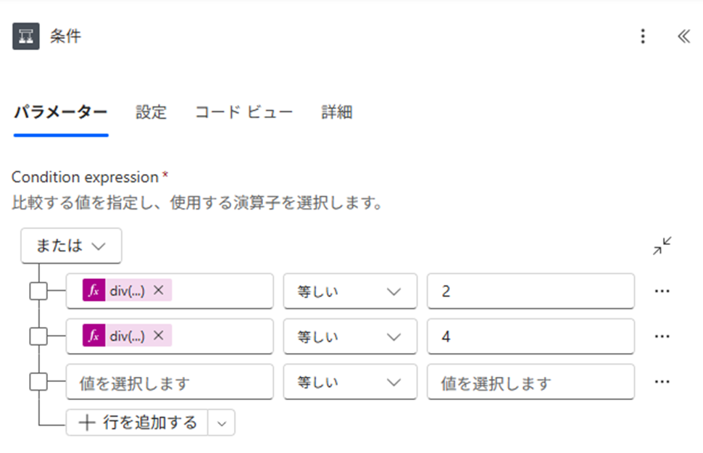The width and height of the screenshot is (703, 453).
Task: Click the fx icon in first div expression
Action: point(93,290)
